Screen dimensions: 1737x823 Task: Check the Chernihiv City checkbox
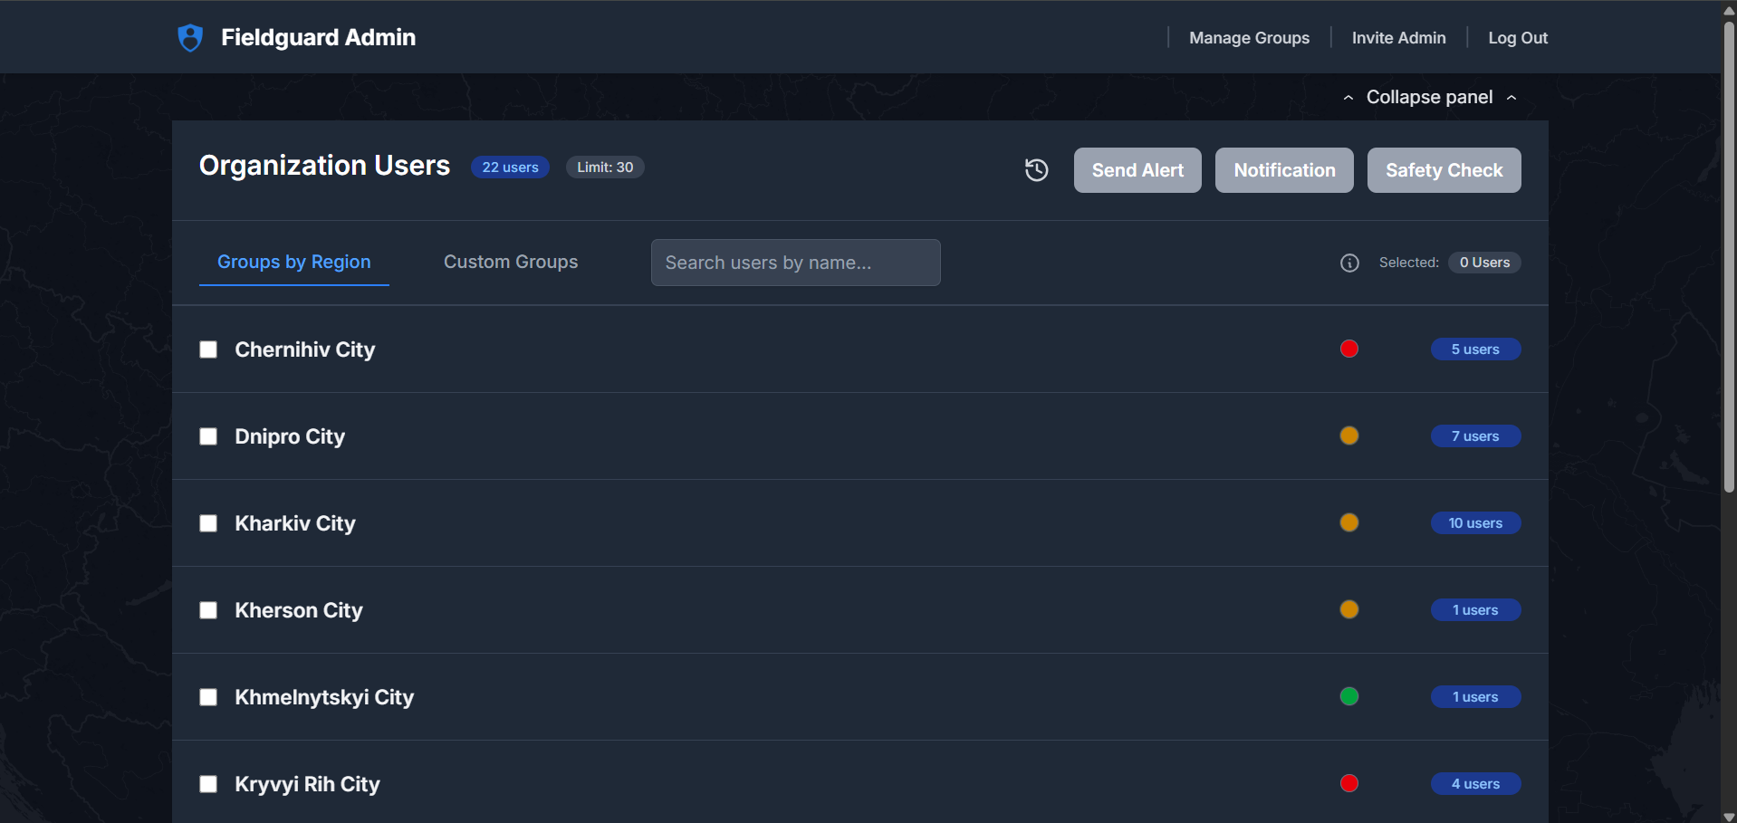point(208,349)
